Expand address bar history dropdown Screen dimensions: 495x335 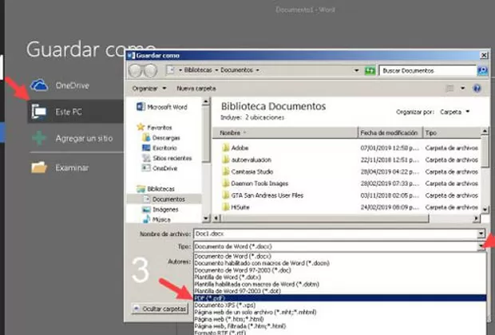(x=356, y=70)
